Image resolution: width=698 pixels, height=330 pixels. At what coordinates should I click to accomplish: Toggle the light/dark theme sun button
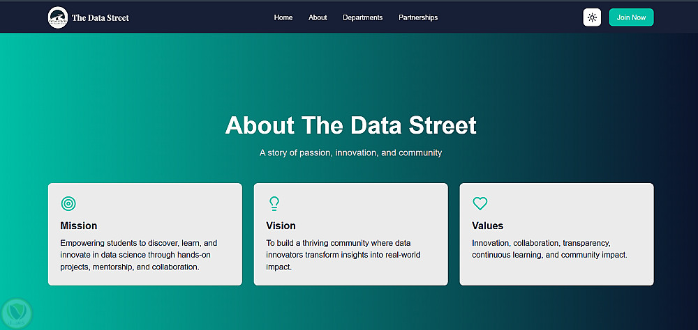coord(592,17)
